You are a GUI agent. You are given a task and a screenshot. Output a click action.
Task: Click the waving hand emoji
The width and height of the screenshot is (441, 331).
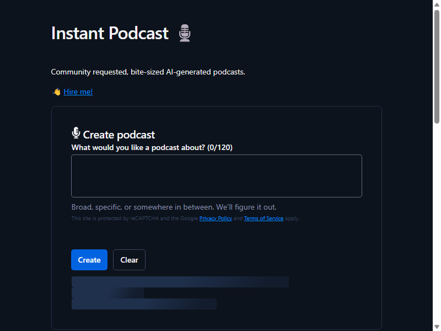click(x=57, y=92)
